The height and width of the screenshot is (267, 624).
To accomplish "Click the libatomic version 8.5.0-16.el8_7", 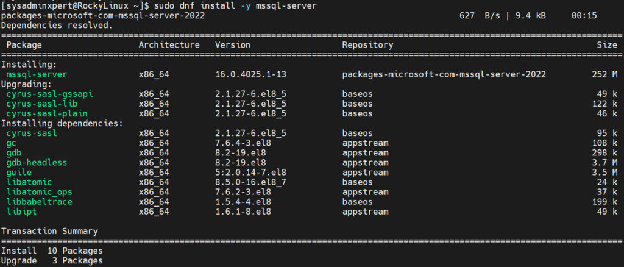I will 250,182.
